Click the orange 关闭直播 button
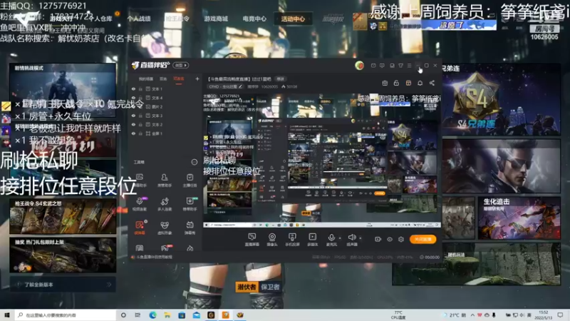 click(423, 239)
